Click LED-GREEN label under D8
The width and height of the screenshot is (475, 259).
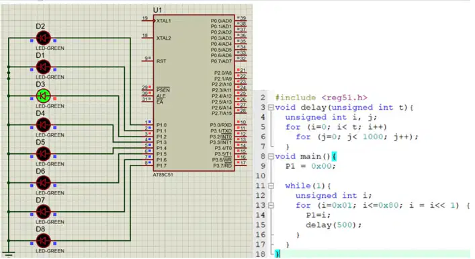[50, 251]
